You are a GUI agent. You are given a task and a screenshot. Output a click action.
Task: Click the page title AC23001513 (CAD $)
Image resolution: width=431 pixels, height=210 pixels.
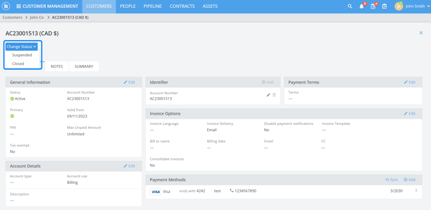pyautogui.click(x=32, y=34)
